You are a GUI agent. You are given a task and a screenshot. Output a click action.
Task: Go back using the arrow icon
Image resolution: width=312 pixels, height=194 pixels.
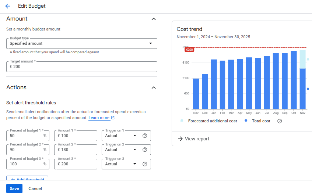click(x=8, y=6)
